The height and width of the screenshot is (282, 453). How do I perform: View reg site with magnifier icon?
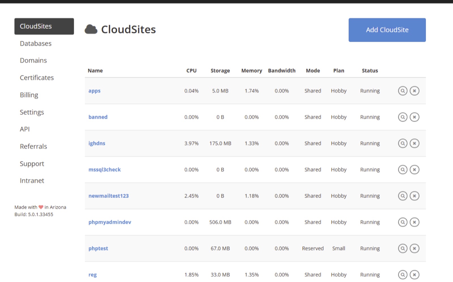pos(403,275)
